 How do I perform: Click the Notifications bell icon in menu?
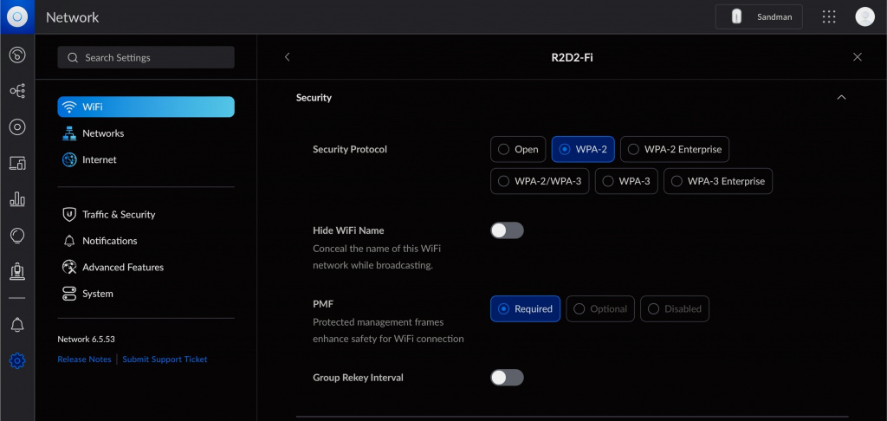point(69,241)
